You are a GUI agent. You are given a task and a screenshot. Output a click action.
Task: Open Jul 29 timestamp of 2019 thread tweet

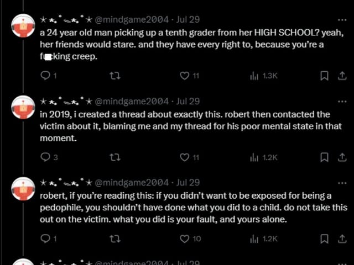point(188,102)
